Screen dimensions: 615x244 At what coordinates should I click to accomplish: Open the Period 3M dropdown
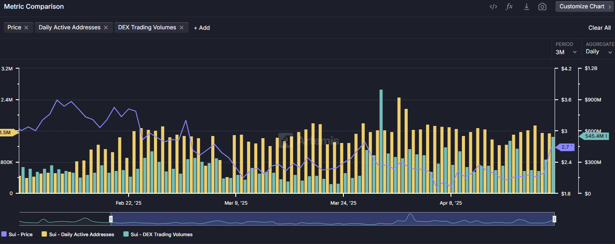pyautogui.click(x=566, y=52)
